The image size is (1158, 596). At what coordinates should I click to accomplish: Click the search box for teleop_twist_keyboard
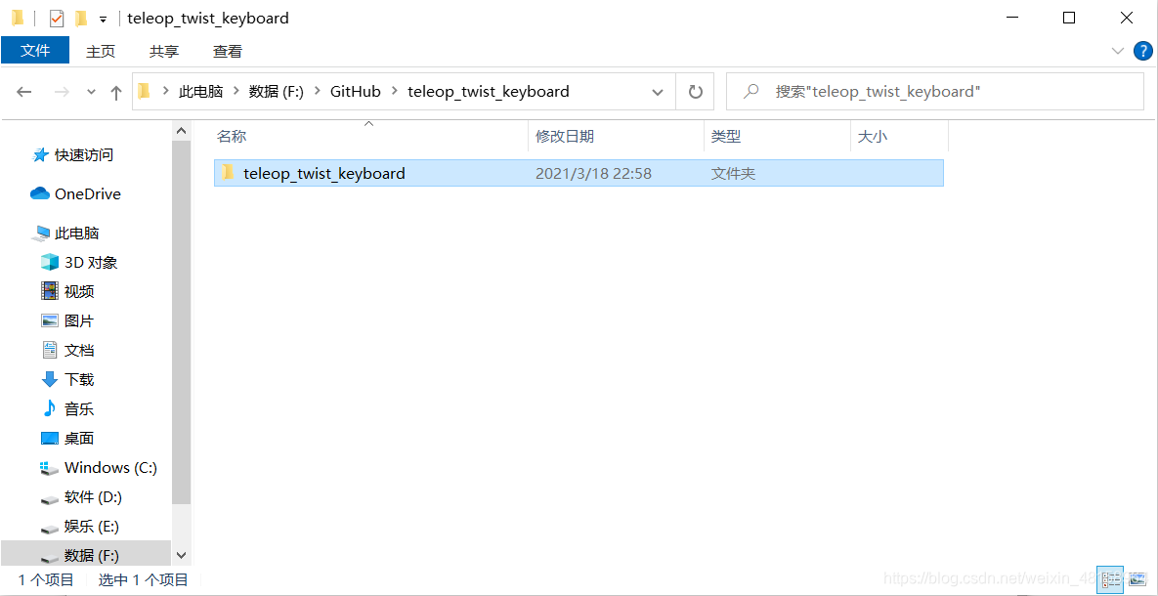934,92
